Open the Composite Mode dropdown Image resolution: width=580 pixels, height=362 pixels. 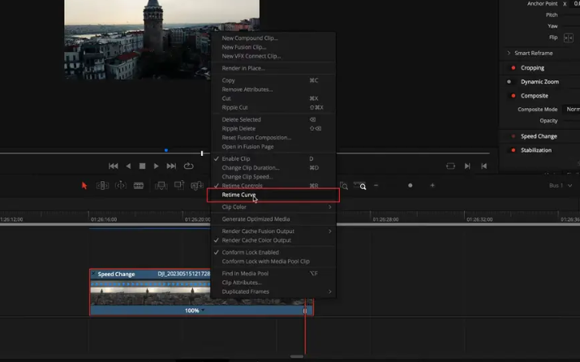(x=572, y=110)
